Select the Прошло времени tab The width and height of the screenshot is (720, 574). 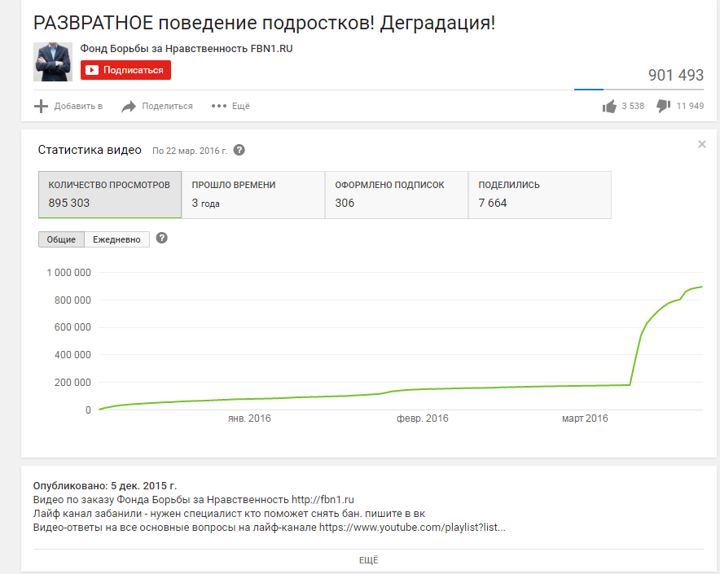(253, 195)
